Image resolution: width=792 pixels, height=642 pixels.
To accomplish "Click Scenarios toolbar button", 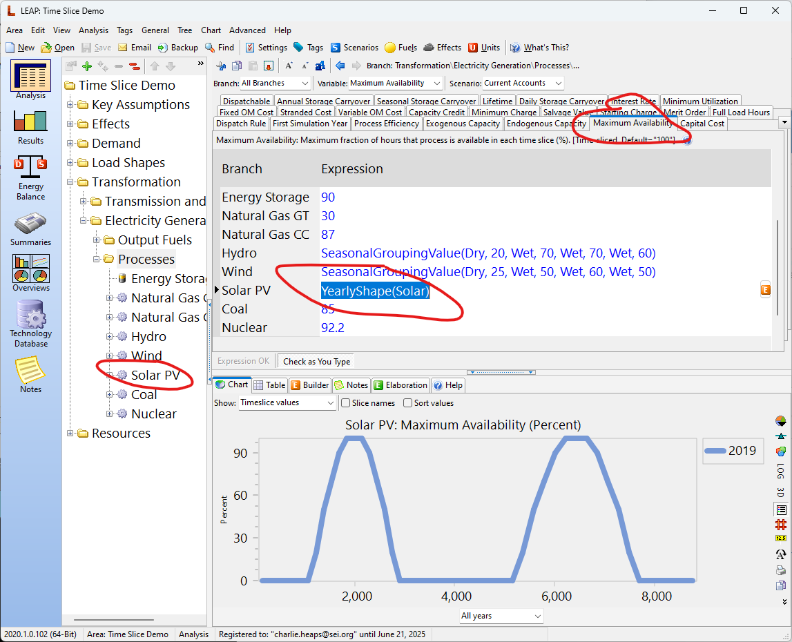I will click(355, 48).
